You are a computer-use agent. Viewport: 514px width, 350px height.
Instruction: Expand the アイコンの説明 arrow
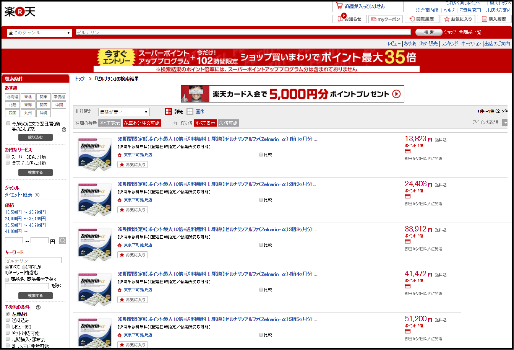[505, 122]
